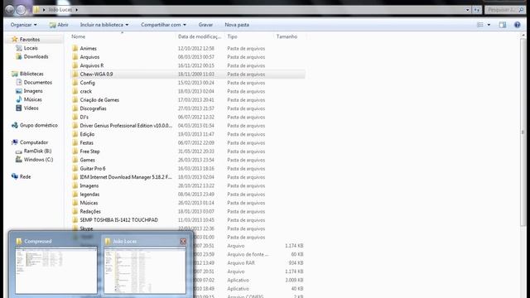
Task: Select the Games folder icon
Action: click(x=75, y=160)
